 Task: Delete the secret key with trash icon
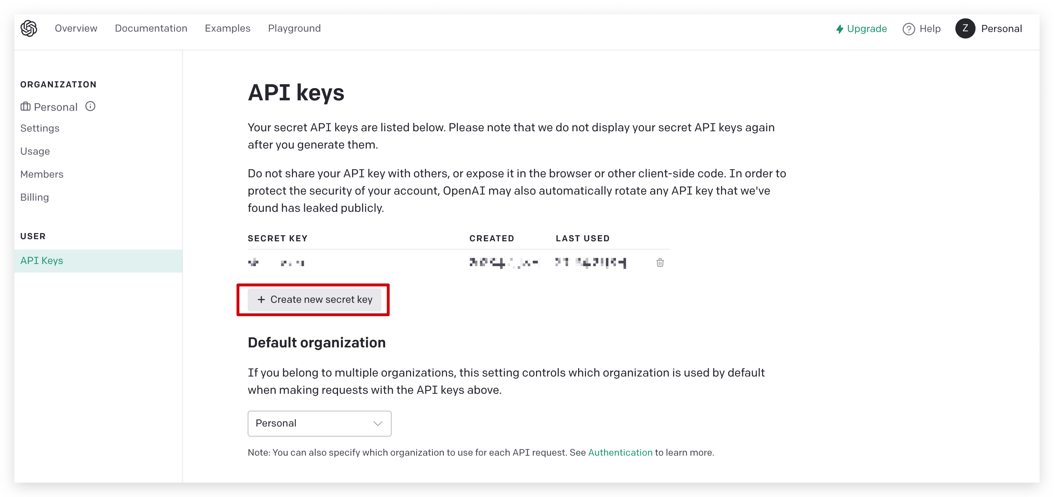(660, 263)
